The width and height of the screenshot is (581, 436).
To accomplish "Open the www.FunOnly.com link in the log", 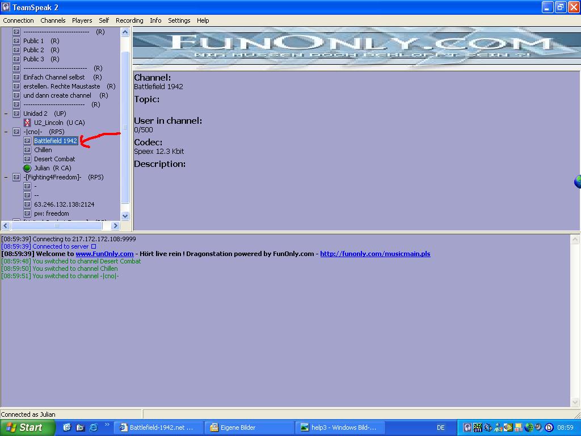I will click(x=104, y=254).
